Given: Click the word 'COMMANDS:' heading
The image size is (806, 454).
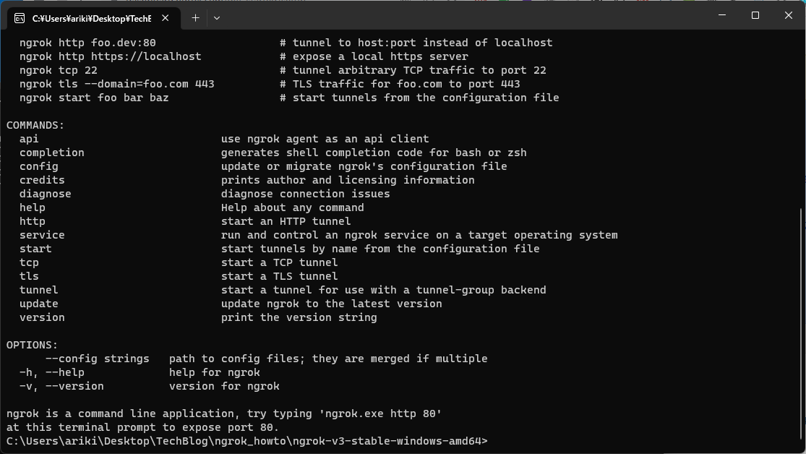Looking at the screenshot, I should pyautogui.click(x=34, y=124).
